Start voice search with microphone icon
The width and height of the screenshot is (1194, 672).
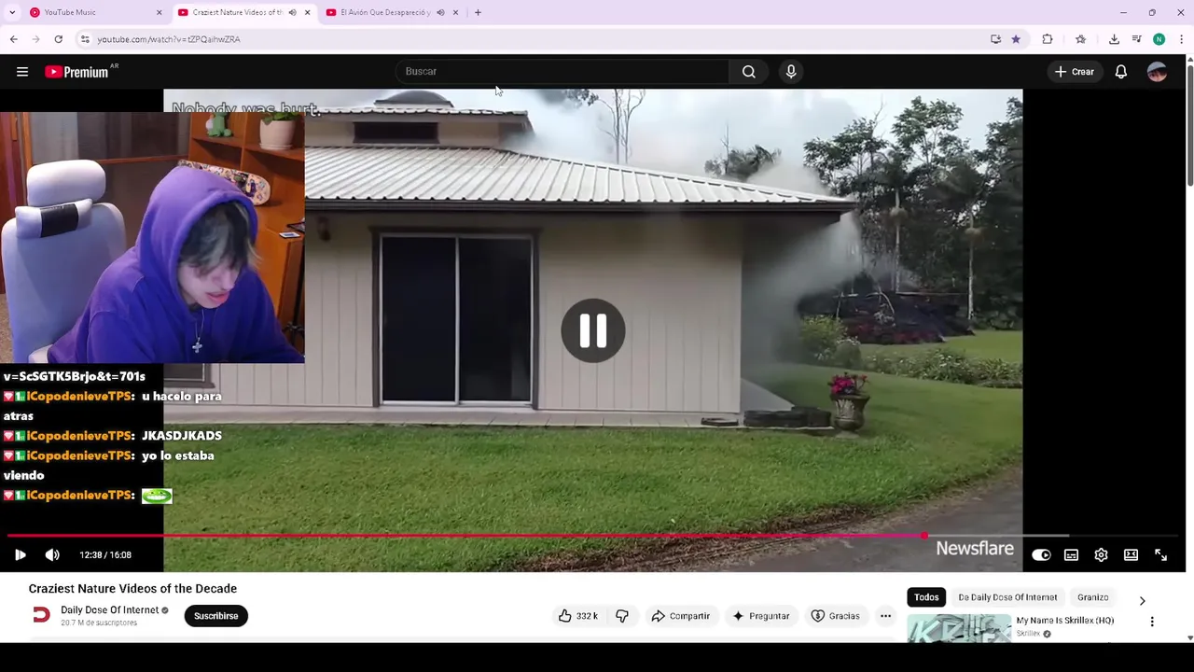(791, 72)
